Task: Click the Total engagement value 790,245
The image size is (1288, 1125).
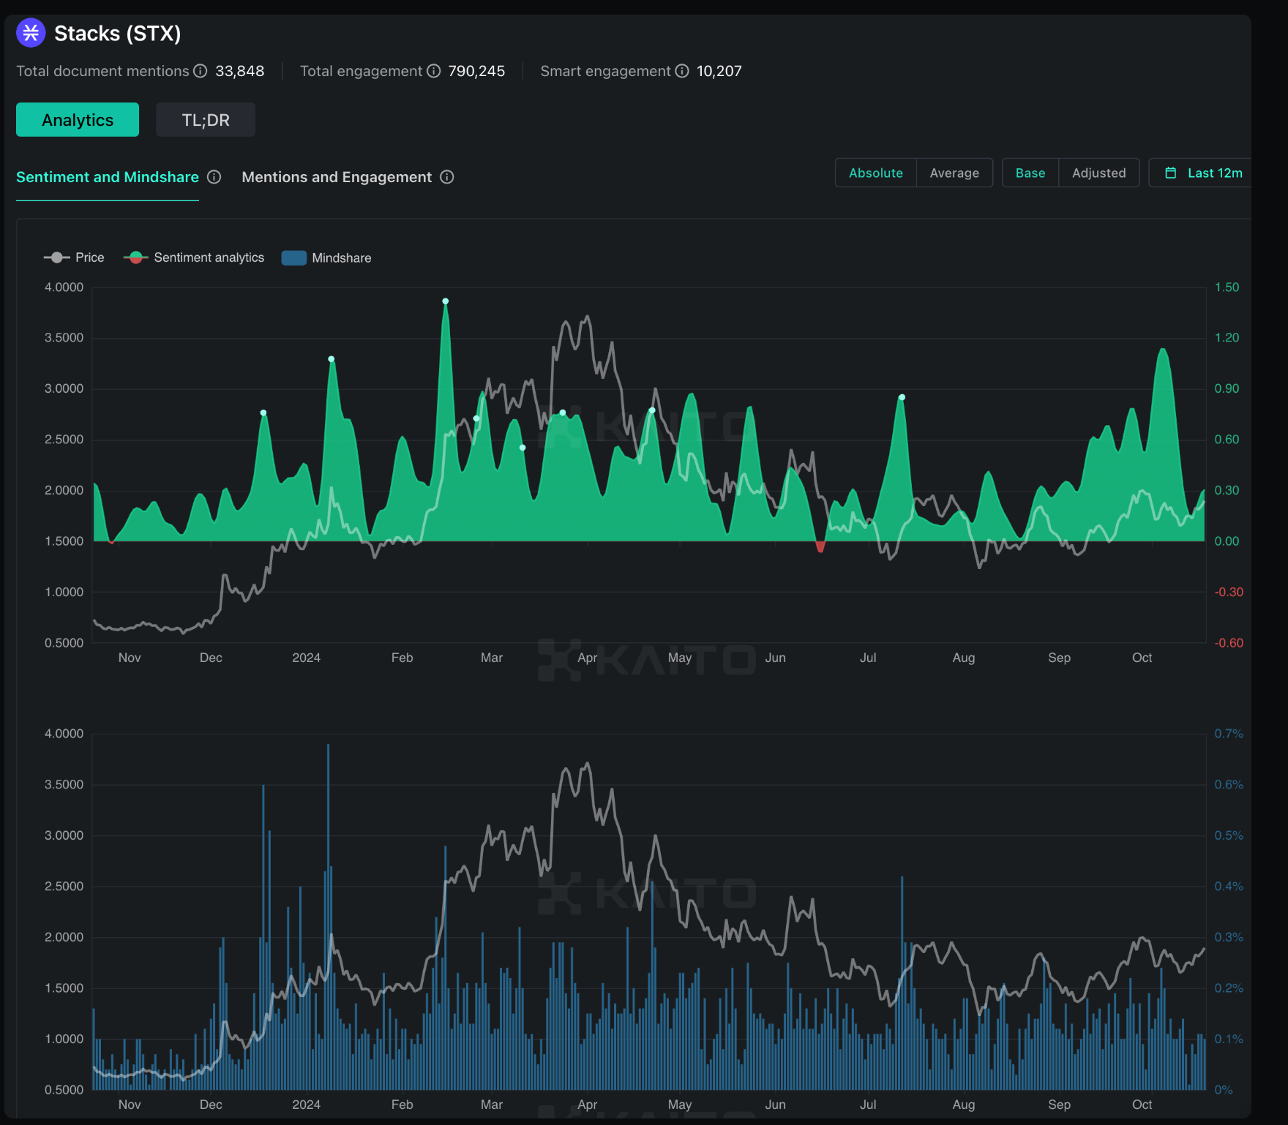Action: pyautogui.click(x=476, y=71)
